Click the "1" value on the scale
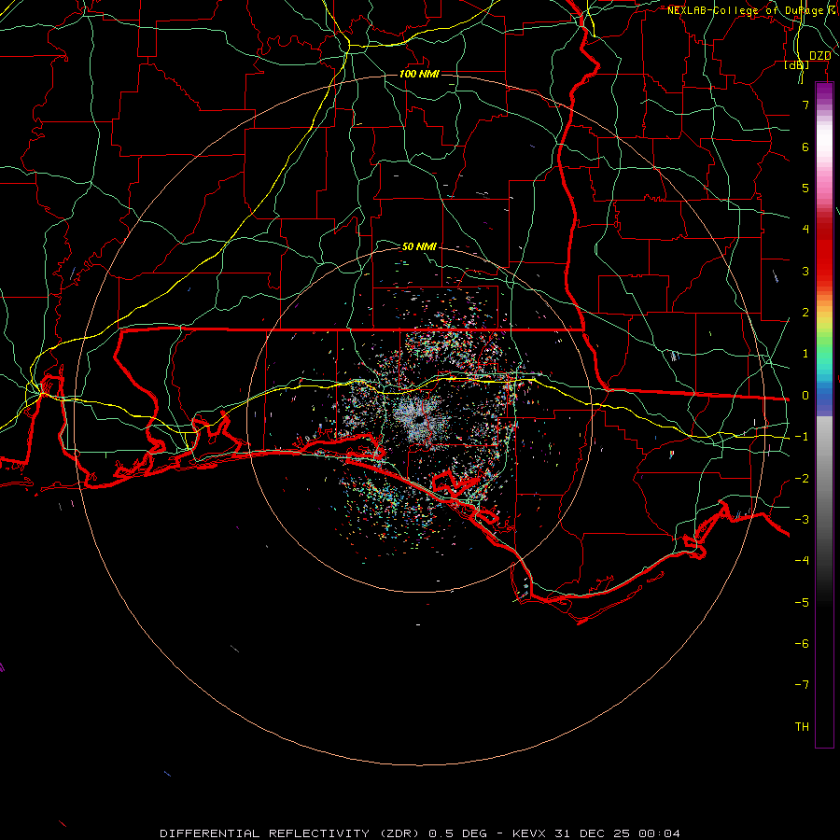 pyautogui.click(x=805, y=354)
